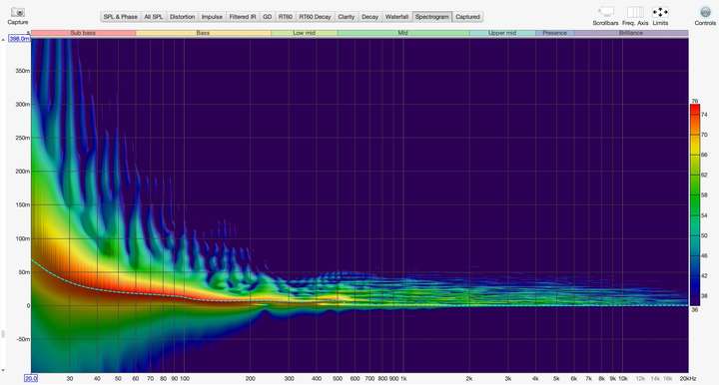Switch to the RT60 Decay tab
Screen dimensions: 719x385
tap(315, 17)
